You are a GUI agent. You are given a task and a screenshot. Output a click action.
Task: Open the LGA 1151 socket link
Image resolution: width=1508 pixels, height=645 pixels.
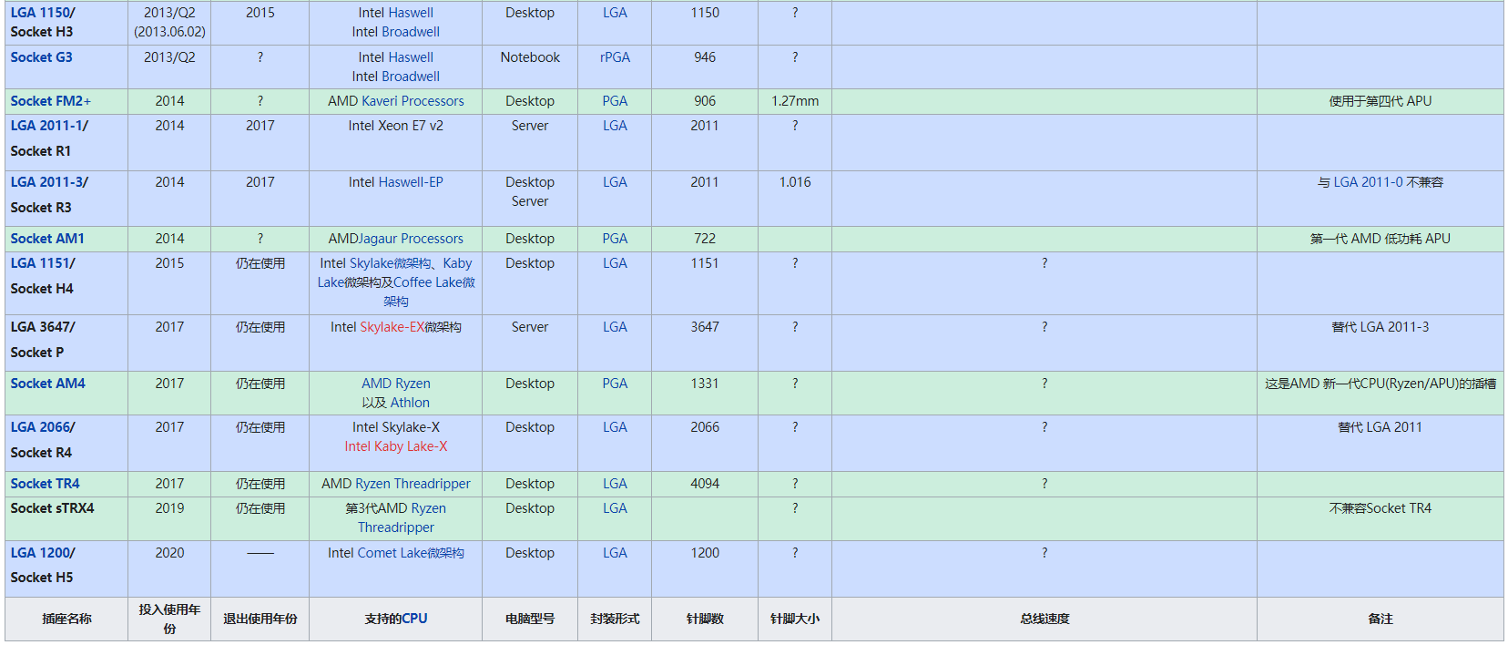pos(40,263)
